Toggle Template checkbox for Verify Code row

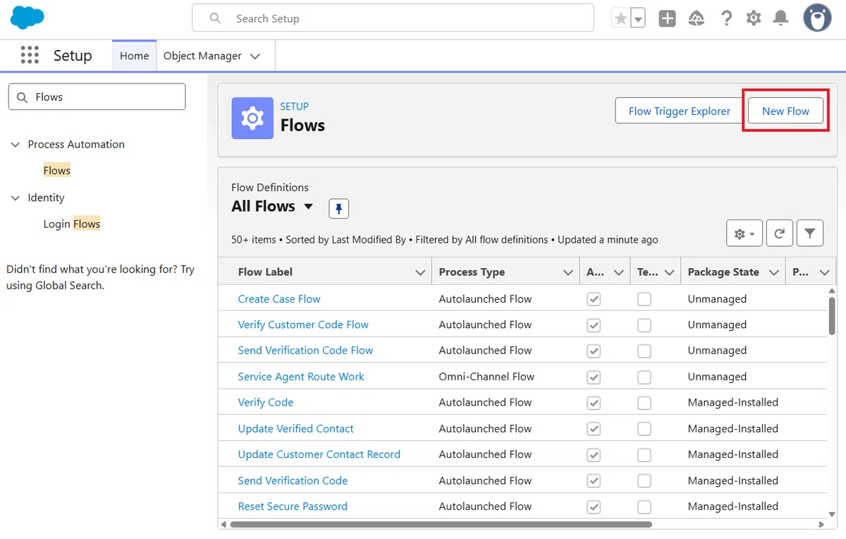pyautogui.click(x=644, y=403)
